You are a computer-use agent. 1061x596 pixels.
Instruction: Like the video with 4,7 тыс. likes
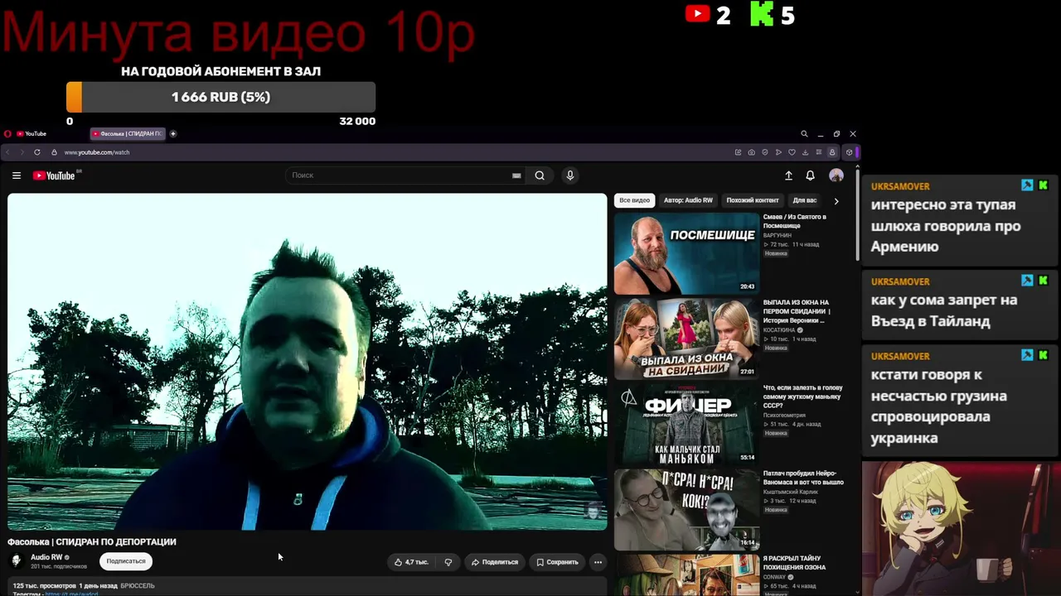[x=410, y=562]
